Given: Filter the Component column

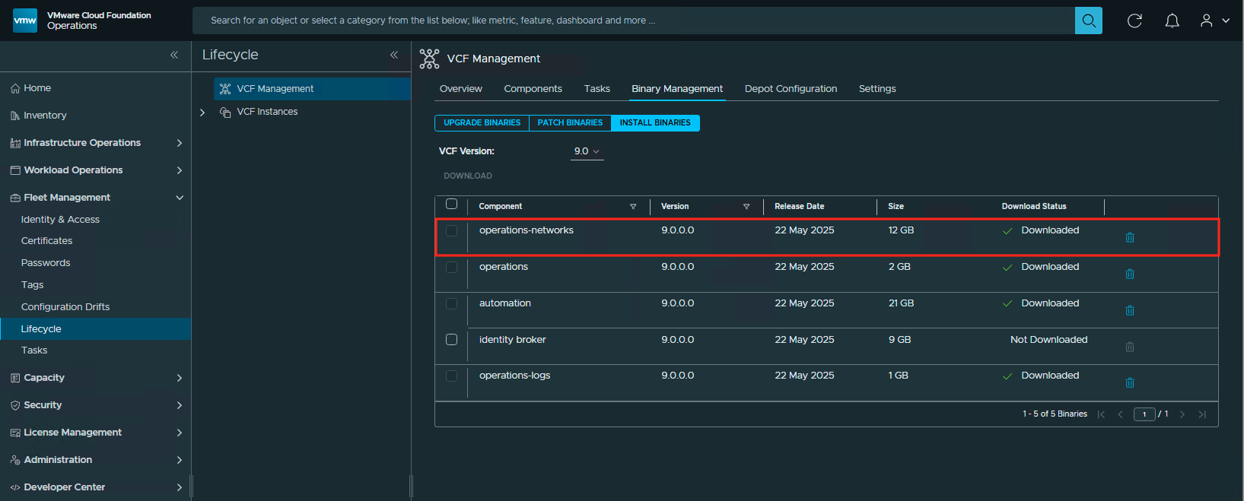Looking at the screenshot, I should click(633, 207).
